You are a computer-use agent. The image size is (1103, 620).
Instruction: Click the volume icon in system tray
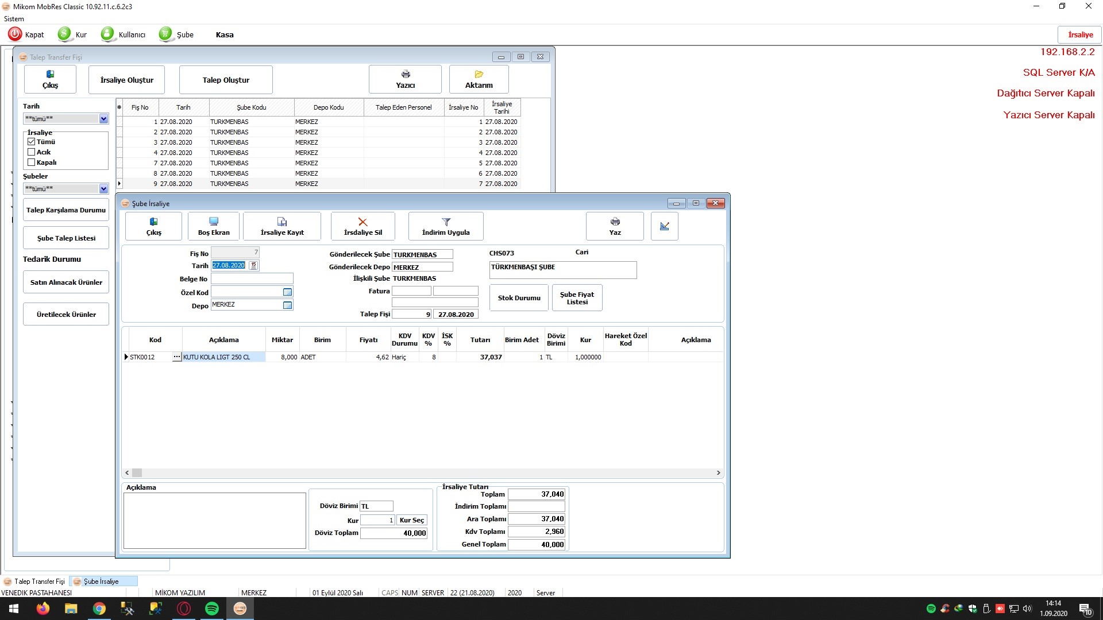point(1028,609)
